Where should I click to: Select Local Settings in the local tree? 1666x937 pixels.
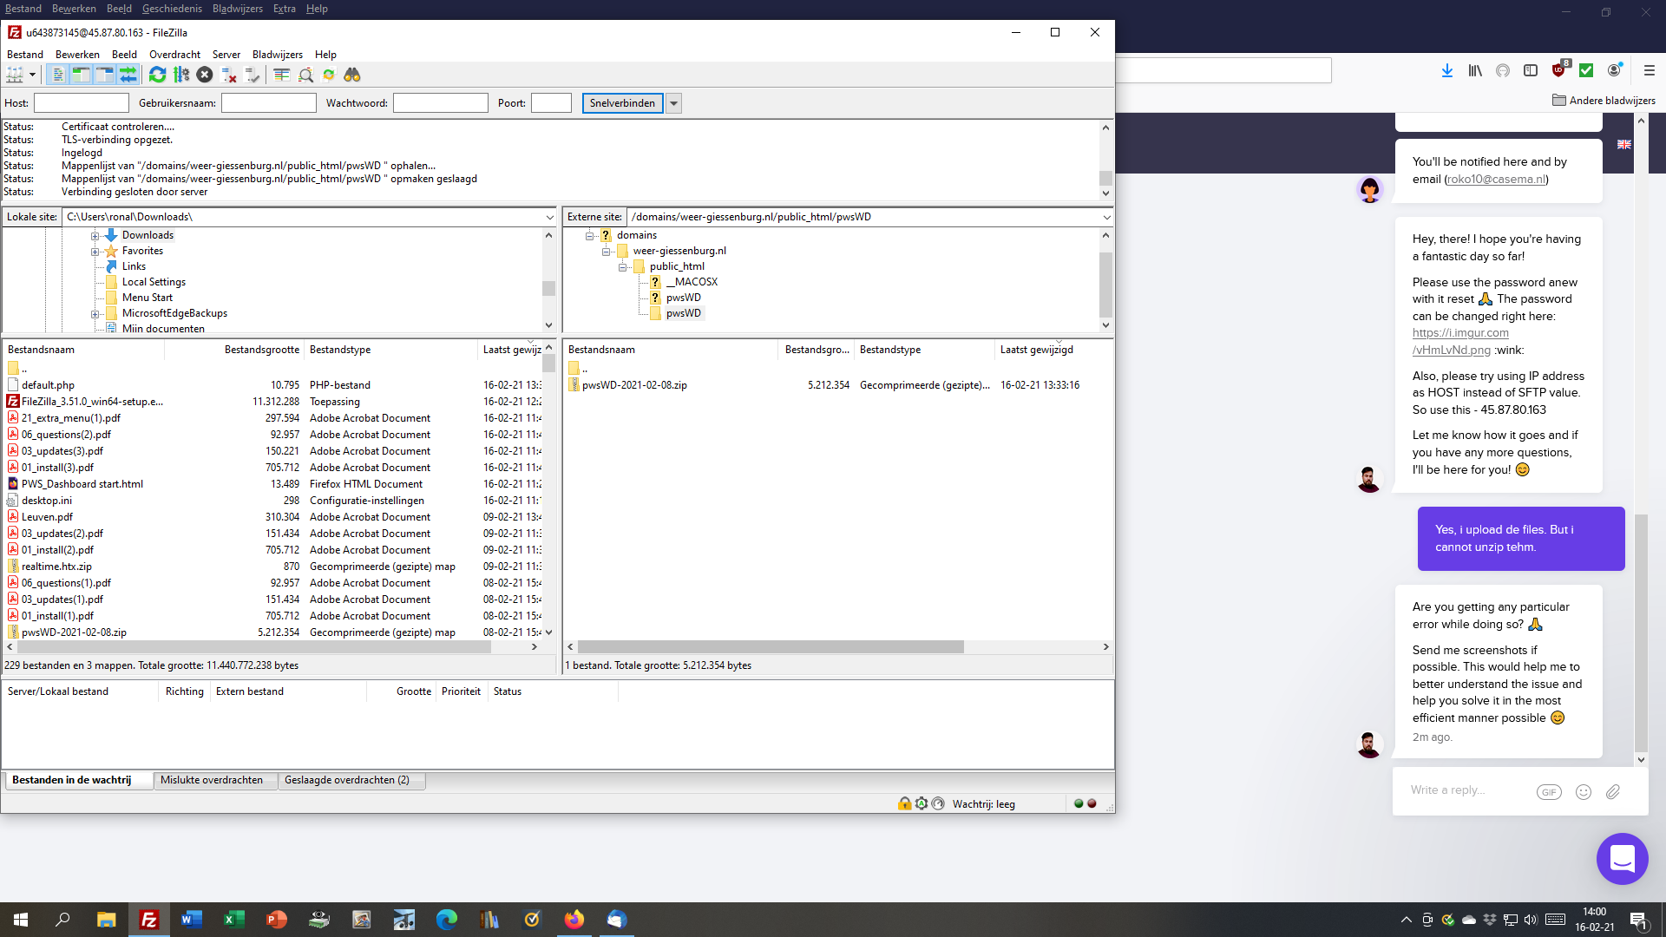click(x=154, y=282)
